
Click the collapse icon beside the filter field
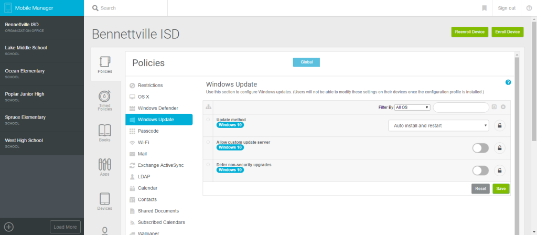(x=494, y=107)
